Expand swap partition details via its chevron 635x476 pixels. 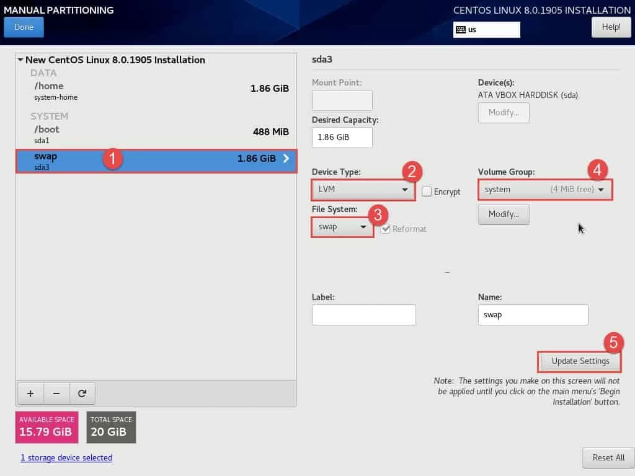pyautogui.click(x=285, y=158)
